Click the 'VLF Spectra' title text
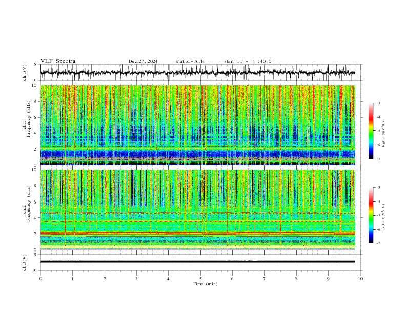This screenshot has width=406, height=313. (x=58, y=61)
